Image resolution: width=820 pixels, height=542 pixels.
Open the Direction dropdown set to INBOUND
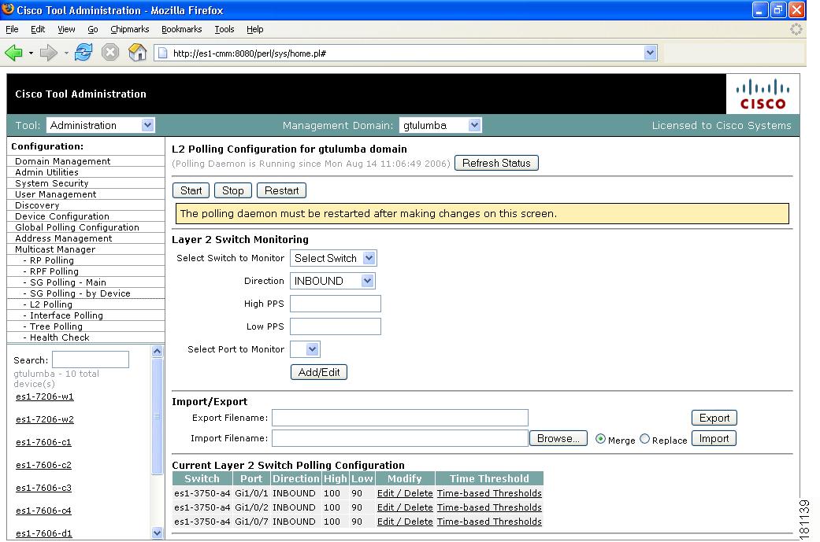click(x=332, y=281)
